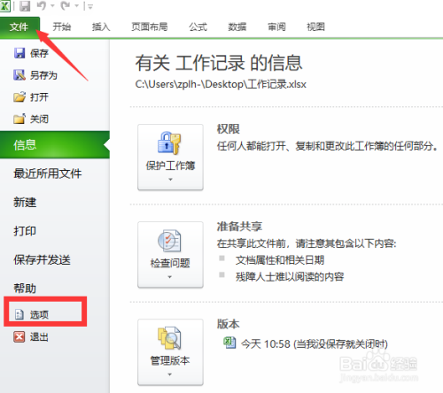Click the 选项 document icon
Viewport: 443px width, 393px height.
[19, 314]
